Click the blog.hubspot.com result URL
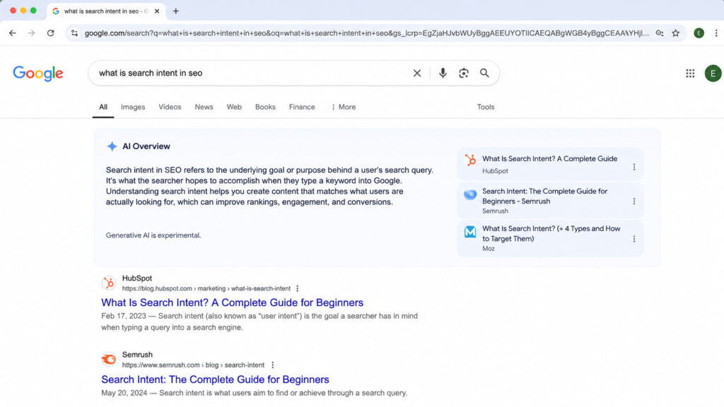724x407 pixels. pyautogui.click(x=206, y=288)
